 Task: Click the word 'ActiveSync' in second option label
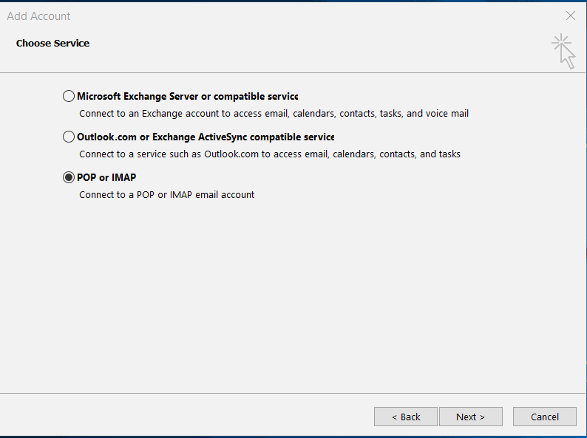[x=223, y=137]
